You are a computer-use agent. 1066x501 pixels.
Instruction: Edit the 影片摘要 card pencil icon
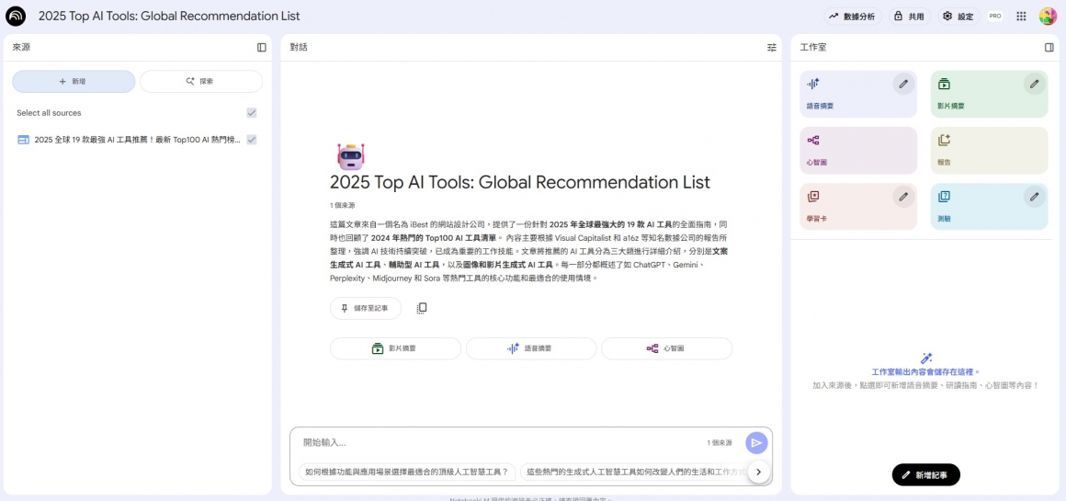[1035, 85]
